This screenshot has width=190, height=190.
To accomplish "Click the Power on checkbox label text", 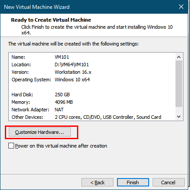I will [x=61, y=146].
